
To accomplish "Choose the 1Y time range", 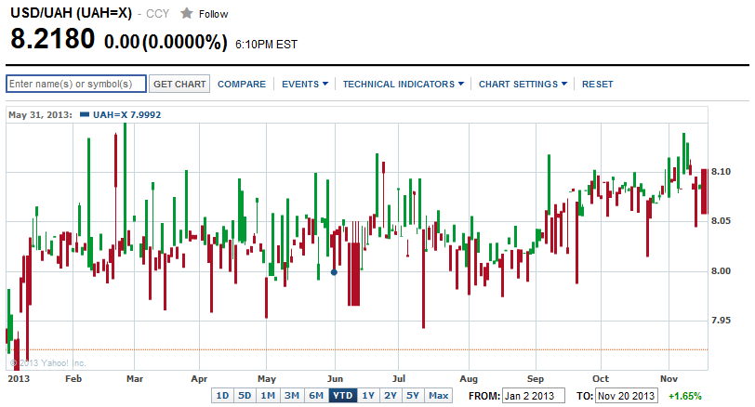I will (x=368, y=396).
